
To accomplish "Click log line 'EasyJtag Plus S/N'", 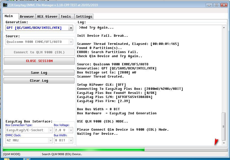I will 115,97.
